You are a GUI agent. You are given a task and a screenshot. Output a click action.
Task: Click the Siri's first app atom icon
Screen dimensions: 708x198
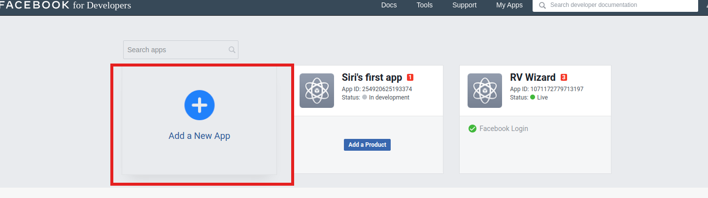click(x=317, y=91)
